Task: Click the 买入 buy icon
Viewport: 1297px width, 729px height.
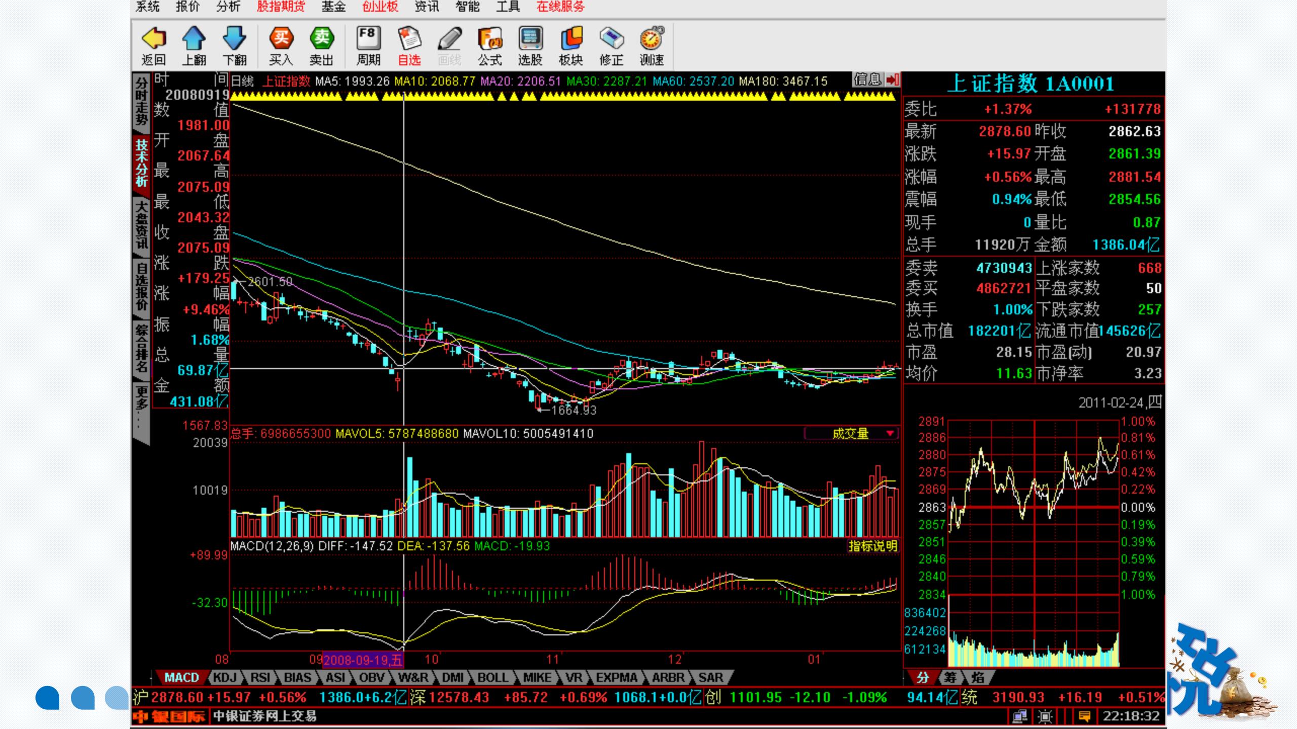Action: (x=281, y=46)
